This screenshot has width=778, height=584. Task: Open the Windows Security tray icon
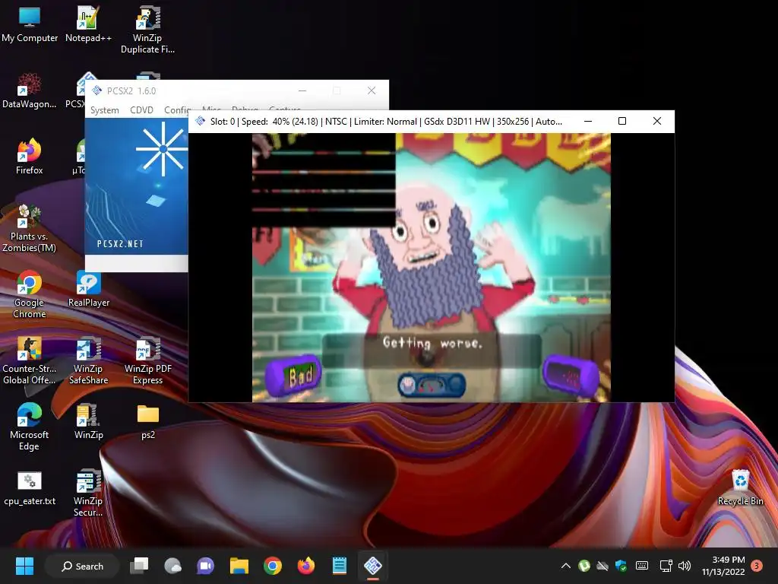click(621, 566)
